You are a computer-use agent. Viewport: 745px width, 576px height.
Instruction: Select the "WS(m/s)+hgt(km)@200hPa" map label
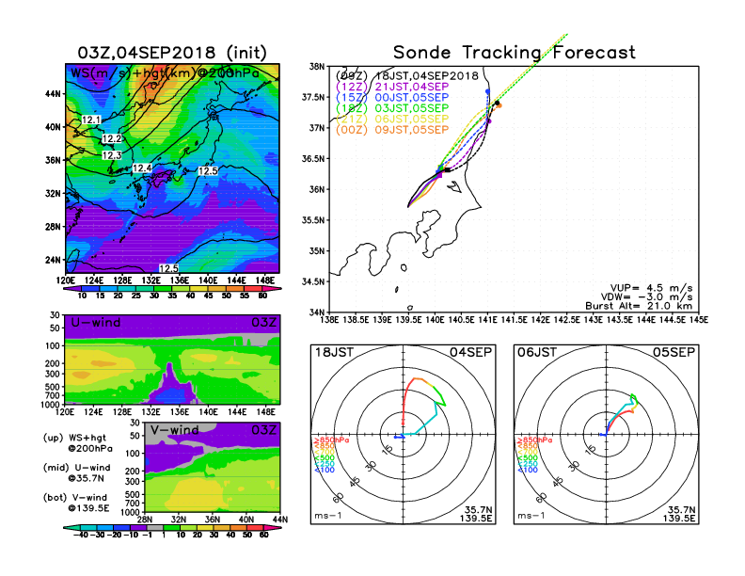(x=165, y=73)
